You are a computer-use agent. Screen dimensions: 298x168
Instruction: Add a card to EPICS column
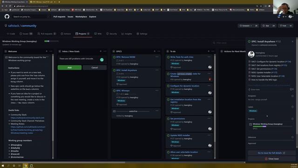pyautogui.click(x=155, y=51)
